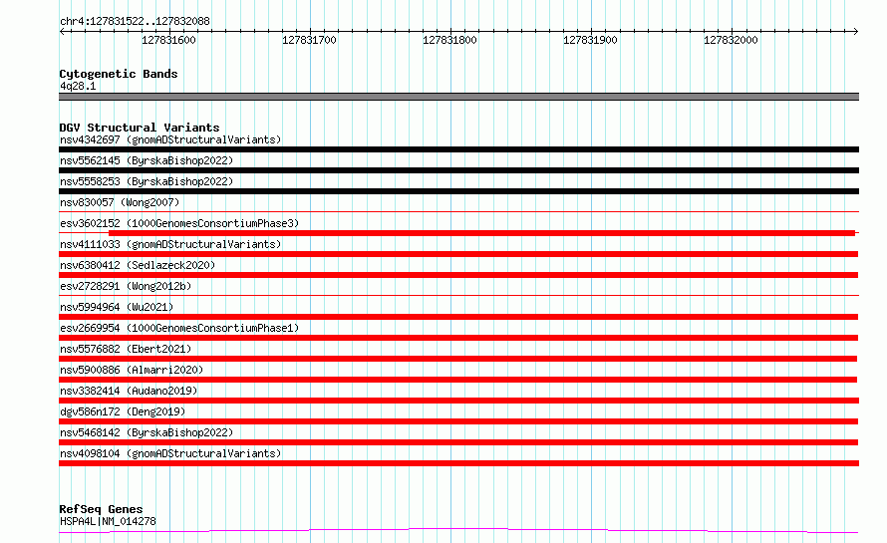Open variant nsv5900886 (Almarri2020)
The image size is (887, 543).
coord(132,370)
